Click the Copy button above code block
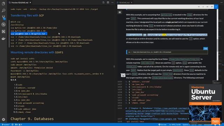 pyautogui.click(x=205, y=49)
